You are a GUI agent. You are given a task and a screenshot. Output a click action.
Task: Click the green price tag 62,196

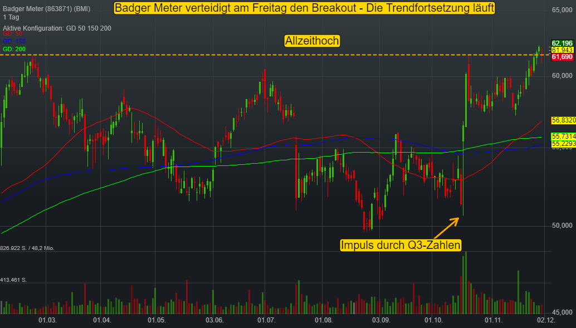[x=563, y=43]
